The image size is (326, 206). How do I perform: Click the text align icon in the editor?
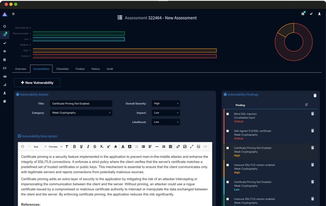(x=150, y=147)
